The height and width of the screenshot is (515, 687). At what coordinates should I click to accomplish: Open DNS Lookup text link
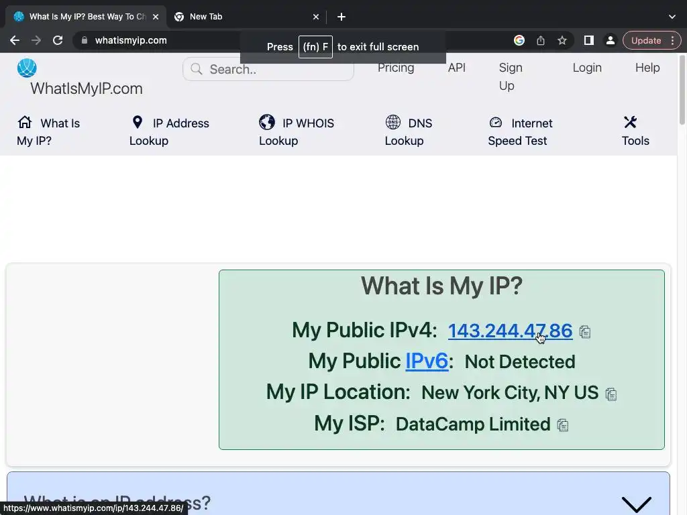[x=409, y=132]
